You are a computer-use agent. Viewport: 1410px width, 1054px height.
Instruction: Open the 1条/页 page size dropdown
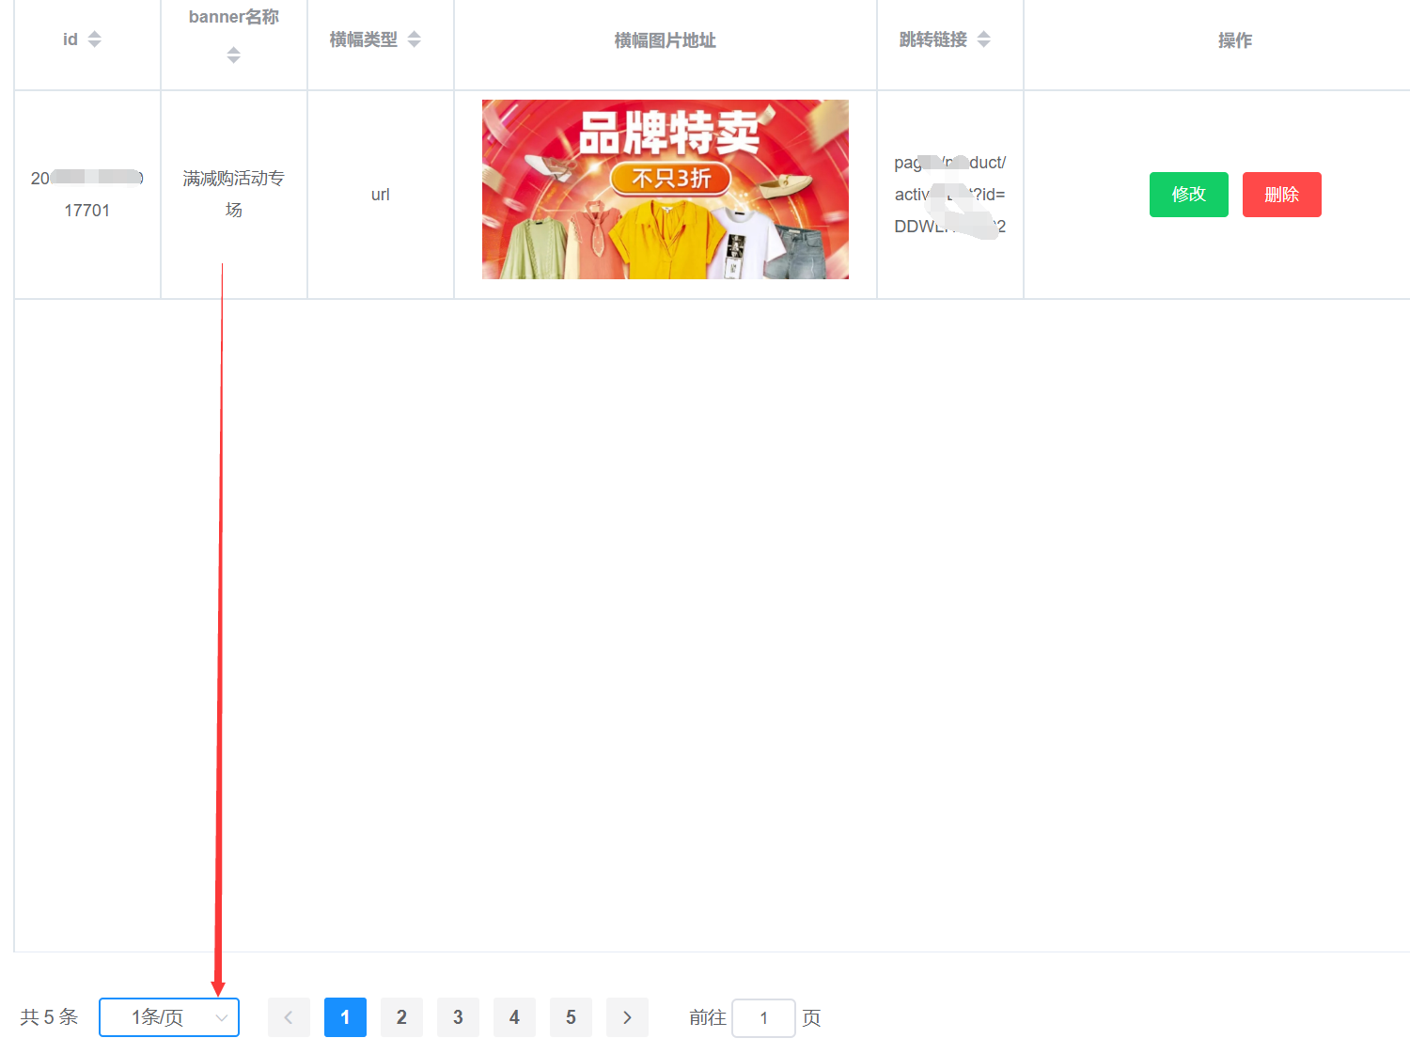pos(169,1017)
